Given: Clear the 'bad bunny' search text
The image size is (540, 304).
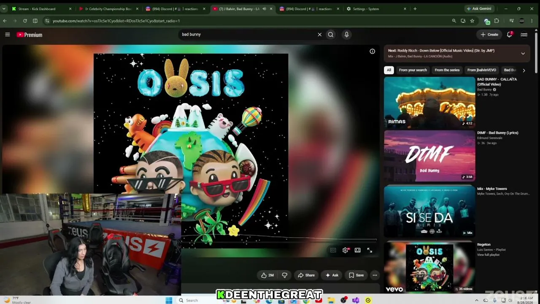Looking at the screenshot, I should [319, 35].
